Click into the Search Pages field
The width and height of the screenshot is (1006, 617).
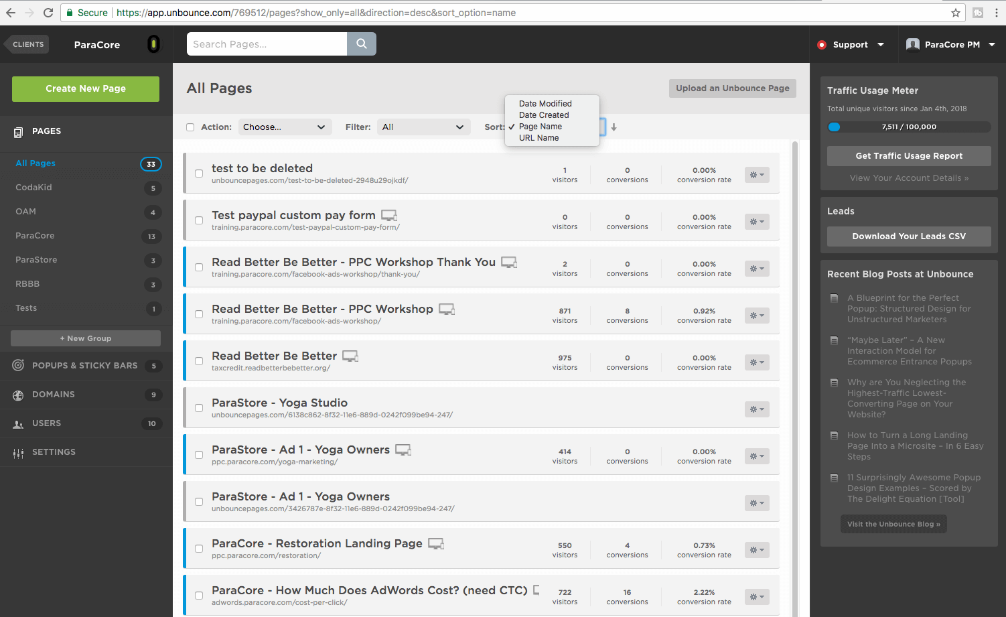[267, 44]
